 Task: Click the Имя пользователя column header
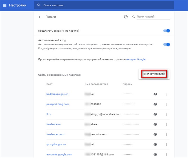(x=96, y=84)
